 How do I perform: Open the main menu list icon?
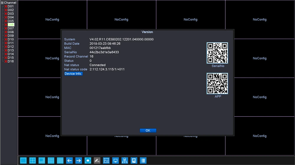pyautogui.click(x=143, y=161)
